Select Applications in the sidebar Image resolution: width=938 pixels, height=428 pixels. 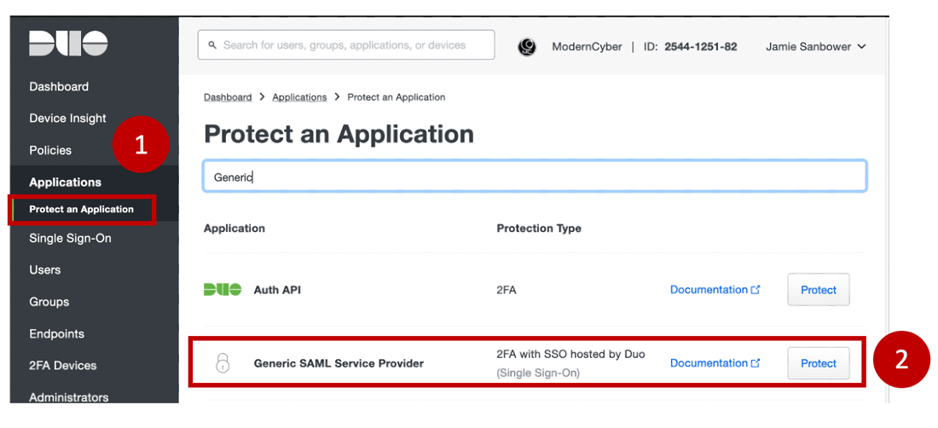(65, 182)
